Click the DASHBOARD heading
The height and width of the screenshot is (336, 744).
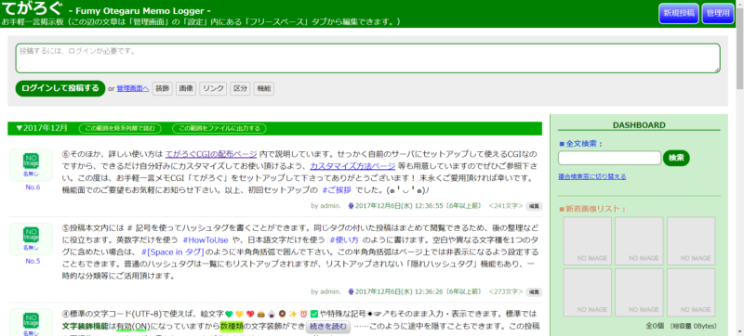pyautogui.click(x=639, y=125)
